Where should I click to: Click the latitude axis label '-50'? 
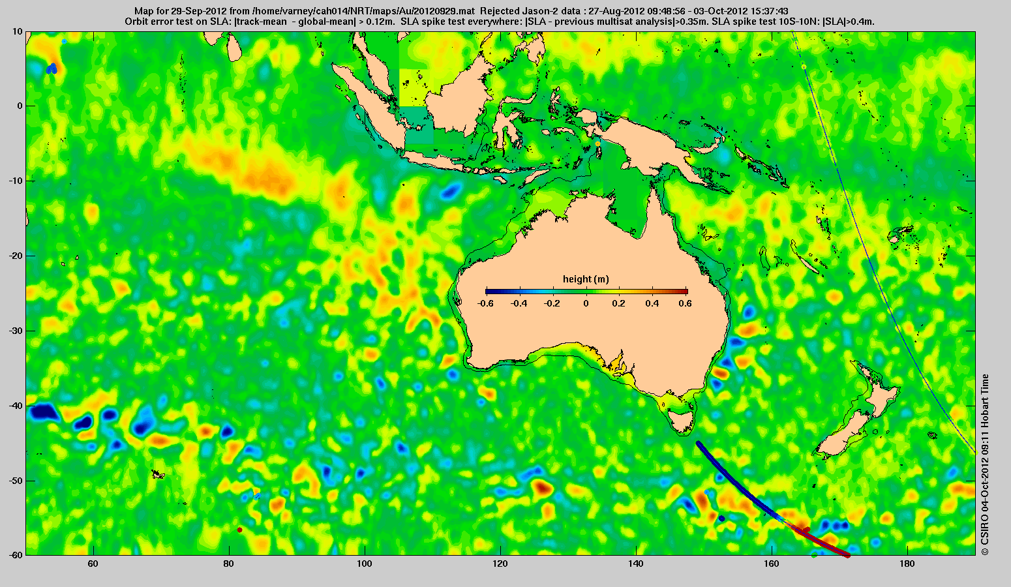click(15, 481)
